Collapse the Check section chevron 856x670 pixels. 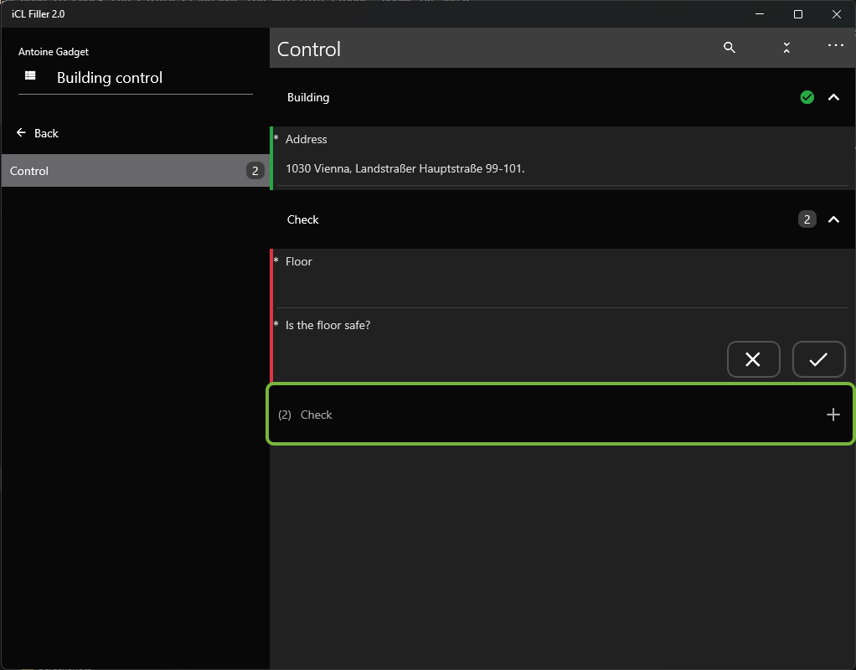coord(833,219)
